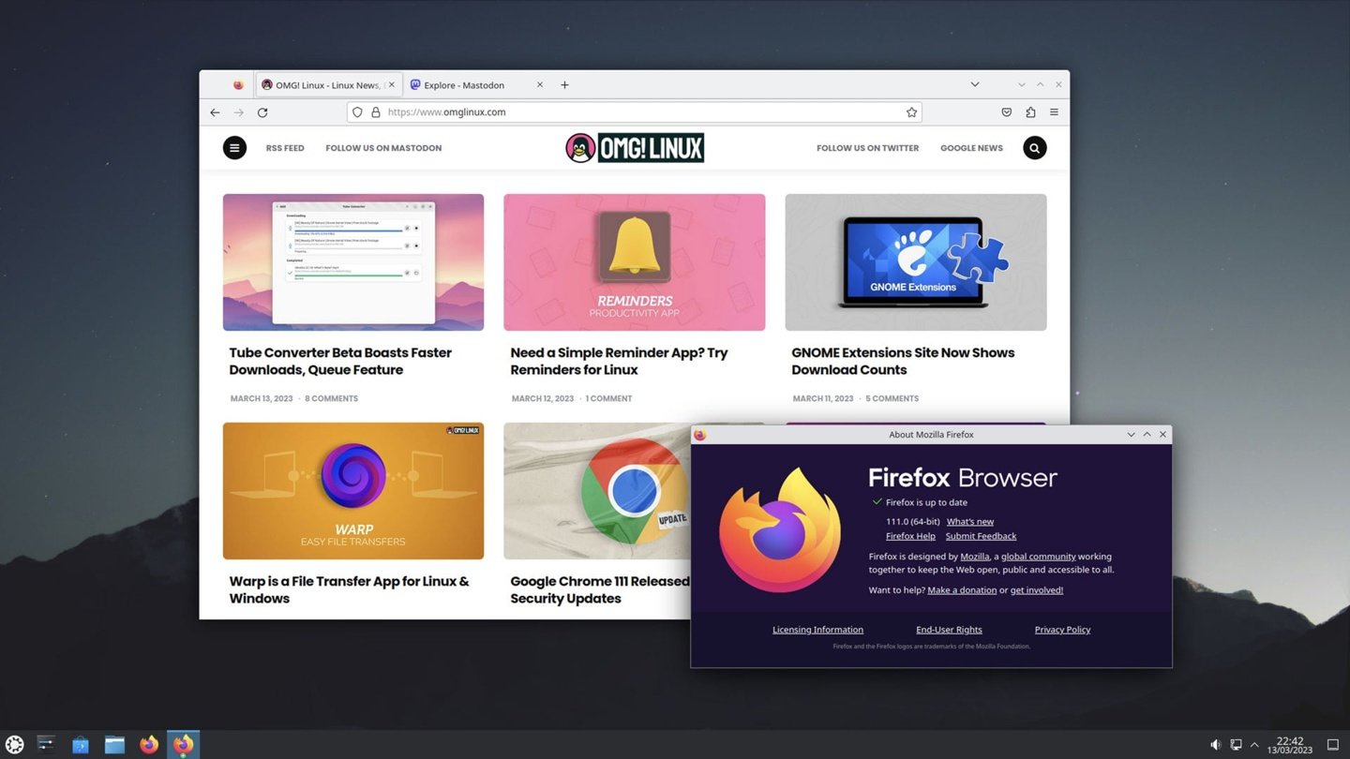
Task: Open the RSS FEED link
Action: (x=285, y=148)
